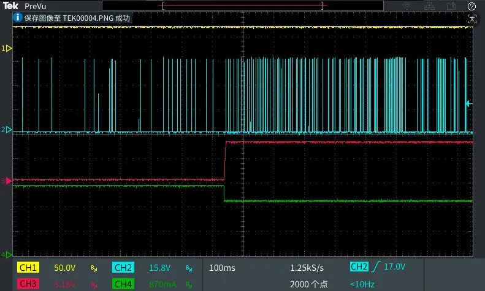Click the CH1 50.0V scale value
The height and width of the screenshot is (291, 485).
point(64,268)
